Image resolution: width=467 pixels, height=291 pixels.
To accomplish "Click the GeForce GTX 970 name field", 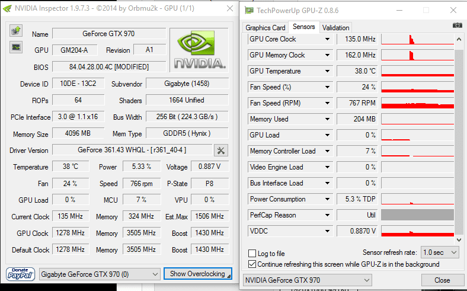I will (x=109, y=34).
